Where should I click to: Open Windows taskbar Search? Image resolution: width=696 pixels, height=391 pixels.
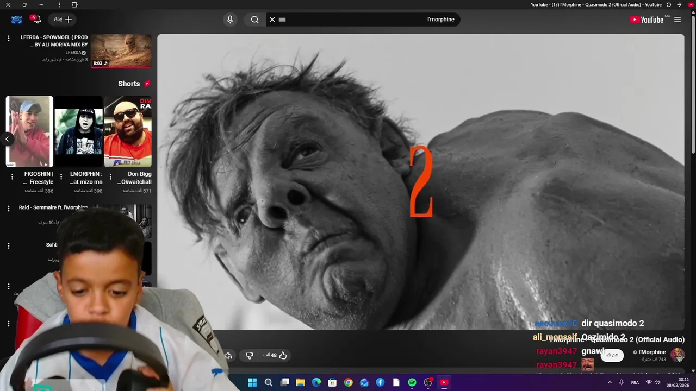coord(269,382)
